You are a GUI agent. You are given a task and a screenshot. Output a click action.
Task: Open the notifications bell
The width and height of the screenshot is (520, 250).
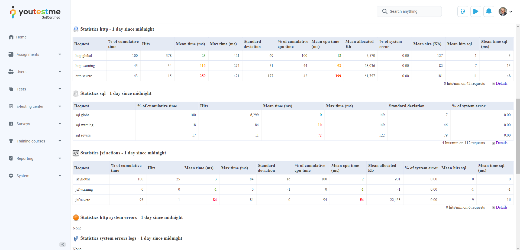[x=489, y=11]
